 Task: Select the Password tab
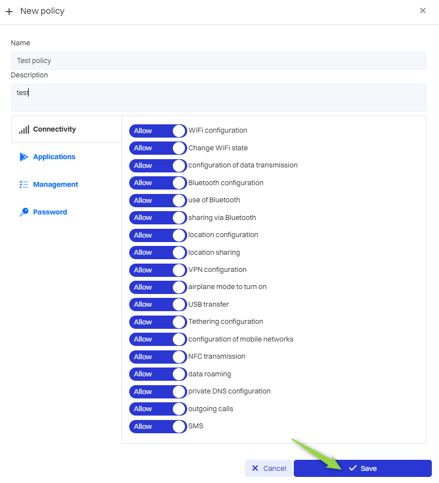(50, 212)
